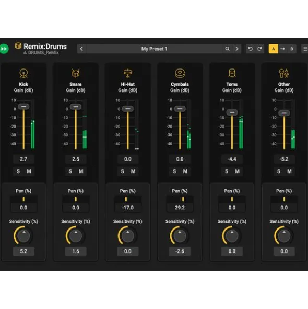The image size is (308, 309).
Task: Click the Snare sensitivity knob
Action: coord(76,236)
